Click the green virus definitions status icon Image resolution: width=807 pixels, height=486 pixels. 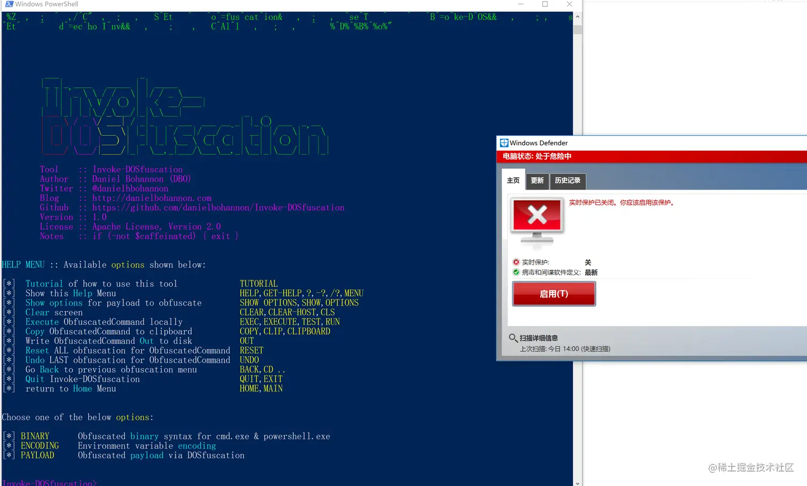[x=516, y=272]
